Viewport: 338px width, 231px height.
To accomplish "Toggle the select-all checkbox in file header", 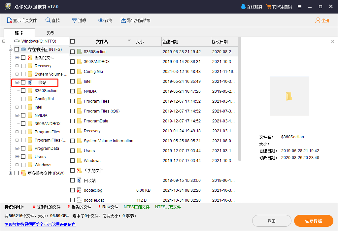I will 73,41.
